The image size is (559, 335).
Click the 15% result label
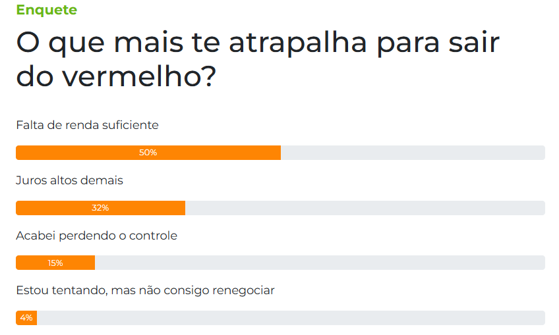(55, 263)
